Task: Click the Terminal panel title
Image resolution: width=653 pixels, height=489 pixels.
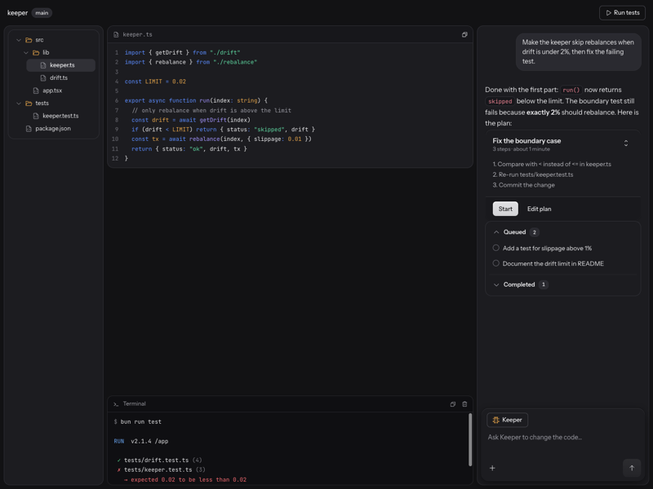Action: coord(134,403)
